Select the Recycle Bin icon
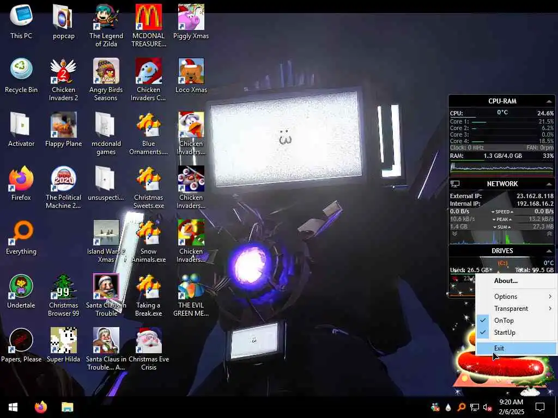 click(x=21, y=76)
